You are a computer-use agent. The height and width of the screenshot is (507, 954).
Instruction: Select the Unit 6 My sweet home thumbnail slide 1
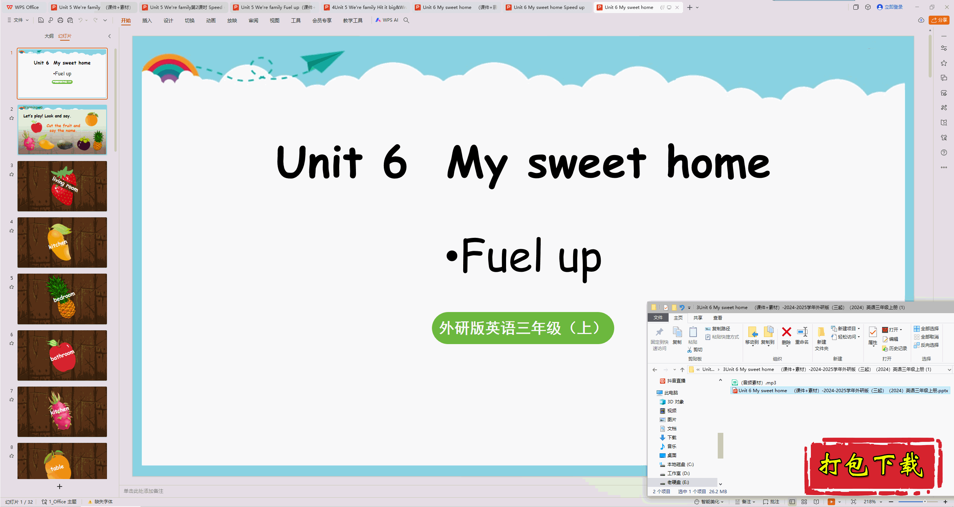pyautogui.click(x=61, y=72)
